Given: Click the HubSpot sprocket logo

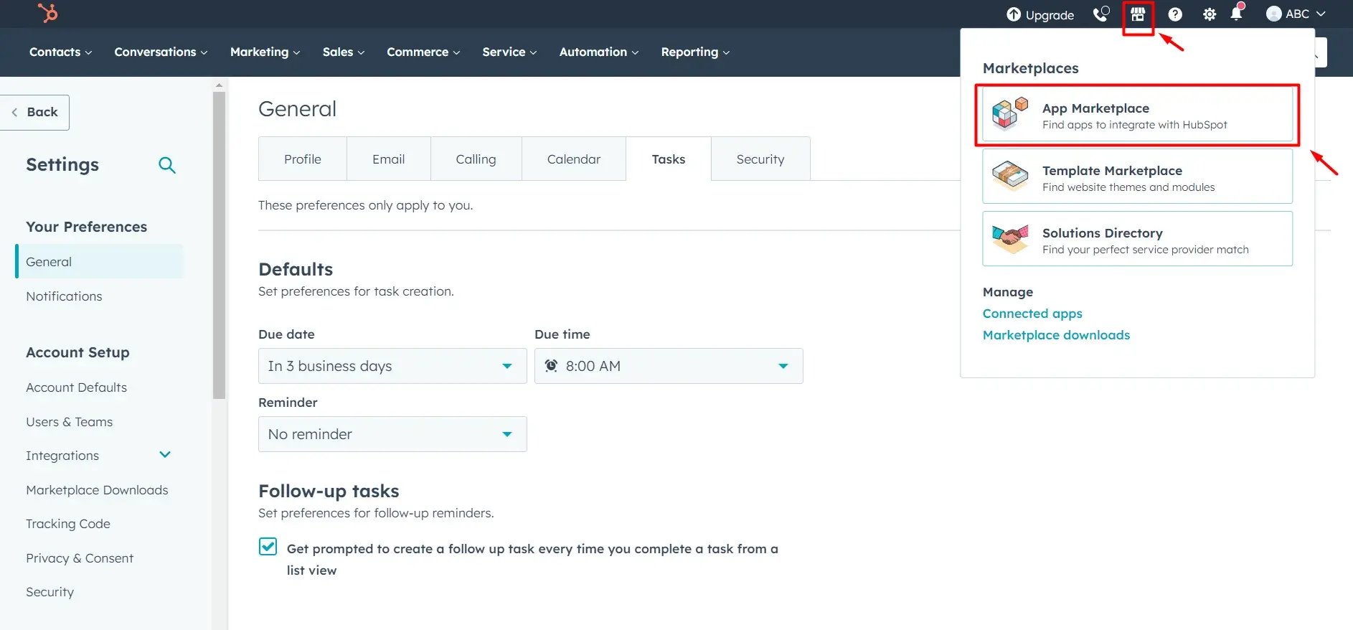Looking at the screenshot, I should [48, 13].
